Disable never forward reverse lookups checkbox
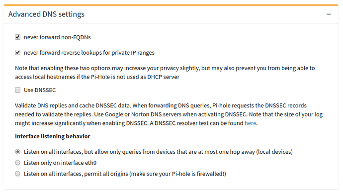343x193 pixels. point(18,53)
